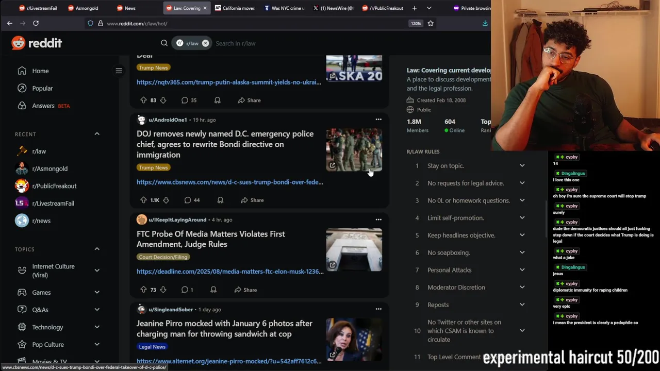Open a new browser tab

pos(414,8)
